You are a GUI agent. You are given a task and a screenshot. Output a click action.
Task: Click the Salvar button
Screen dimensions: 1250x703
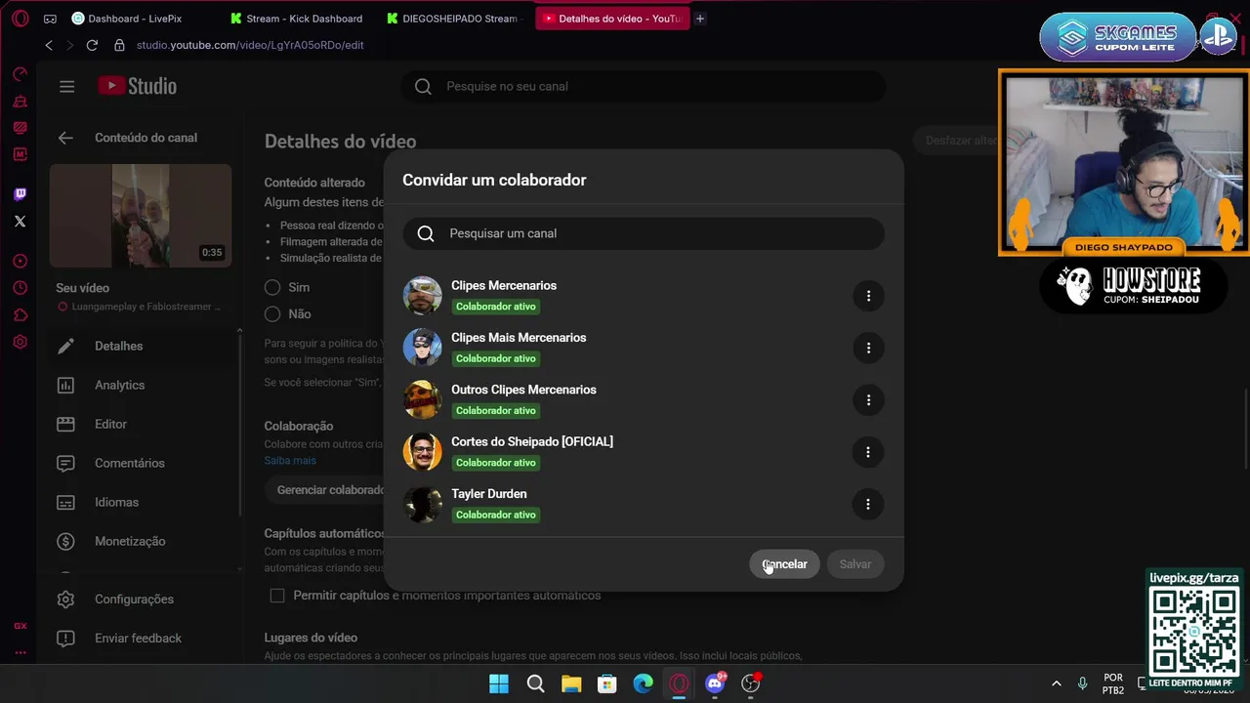click(854, 564)
